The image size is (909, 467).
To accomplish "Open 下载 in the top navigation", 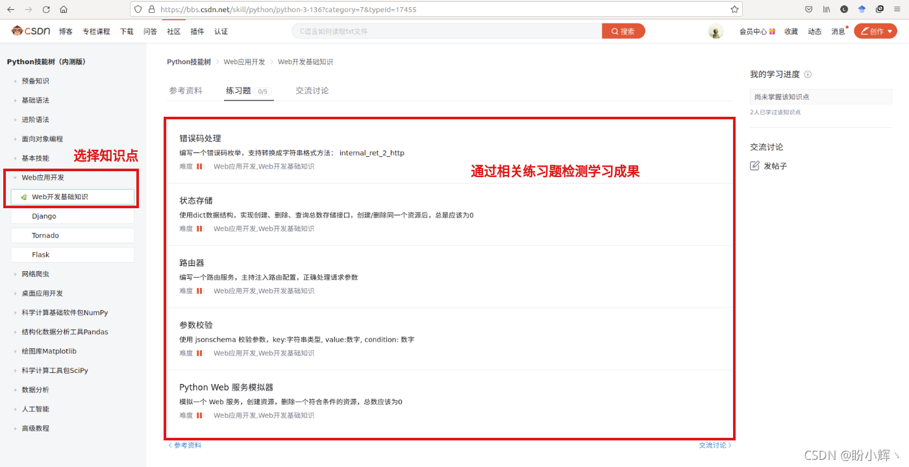I will (x=127, y=31).
